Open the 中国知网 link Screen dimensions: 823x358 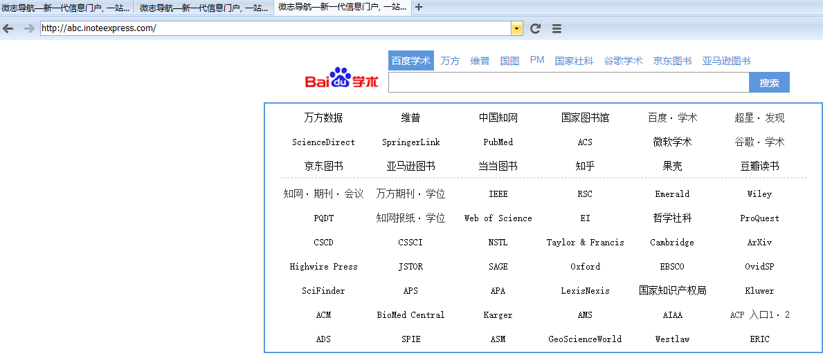tap(498, 118)
